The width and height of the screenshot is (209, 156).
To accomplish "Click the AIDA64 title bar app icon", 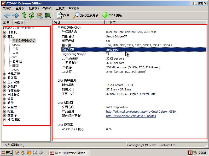I will coord(4,3).
